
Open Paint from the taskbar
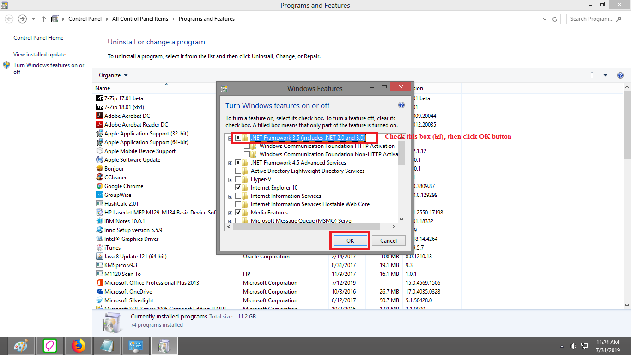(21, 346)
